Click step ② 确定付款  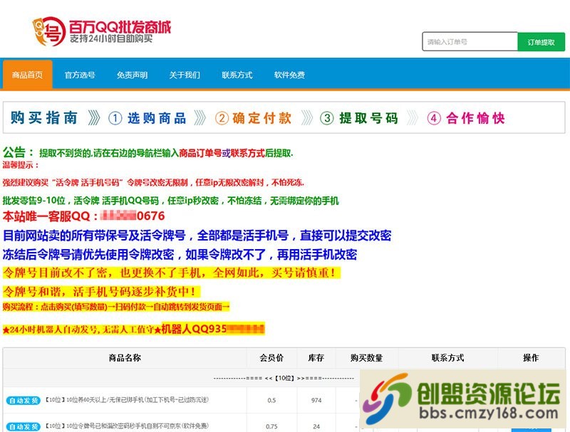[x=254, y=118]
